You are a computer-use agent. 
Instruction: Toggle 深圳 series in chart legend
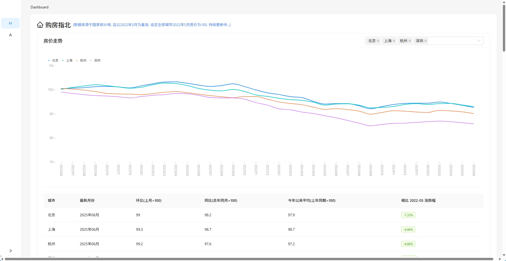[95, 61]
